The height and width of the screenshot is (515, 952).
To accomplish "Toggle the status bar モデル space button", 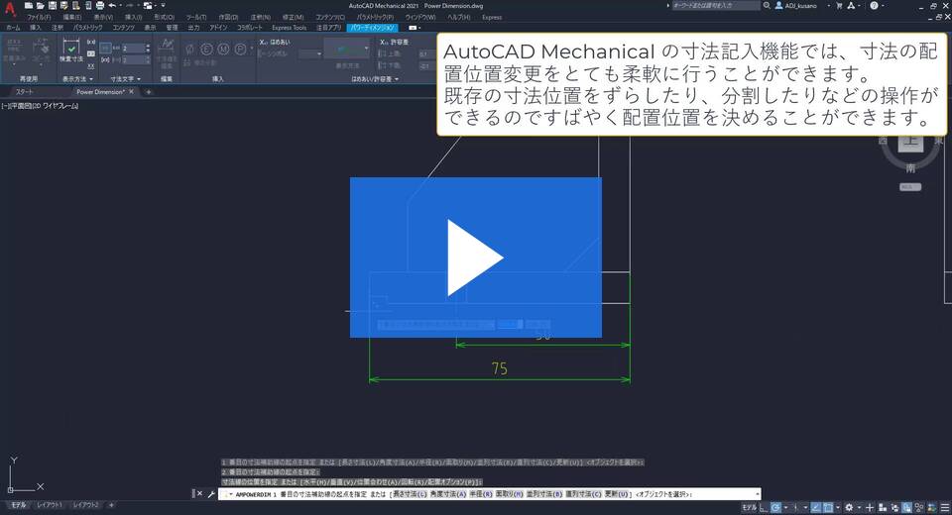I will pos(750,508).
